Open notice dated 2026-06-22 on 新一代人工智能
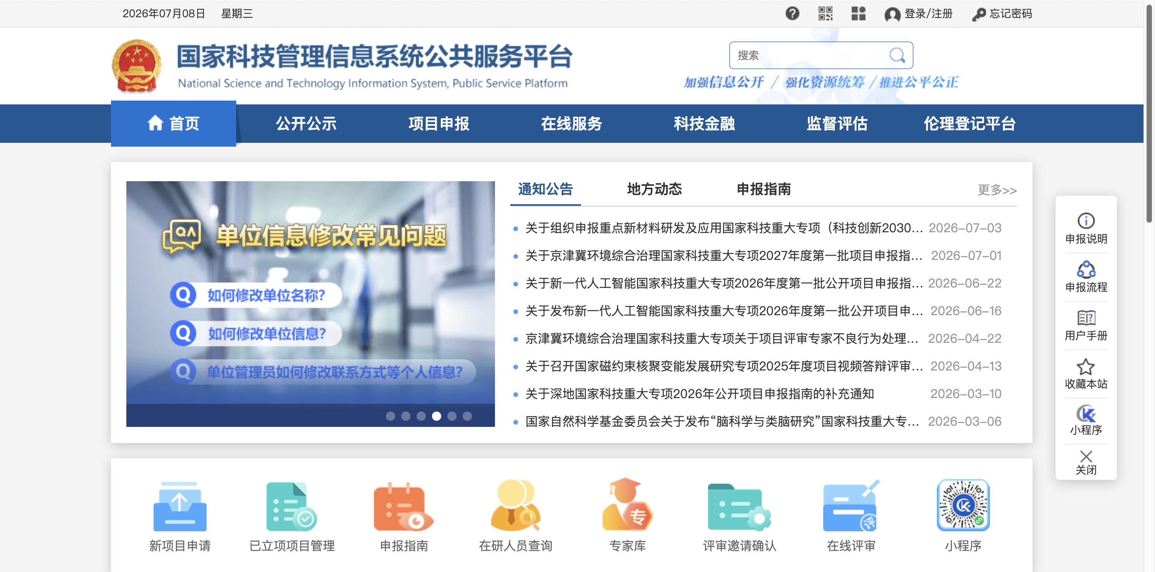This screenshot has width=1155, height=572. [724, 283]
